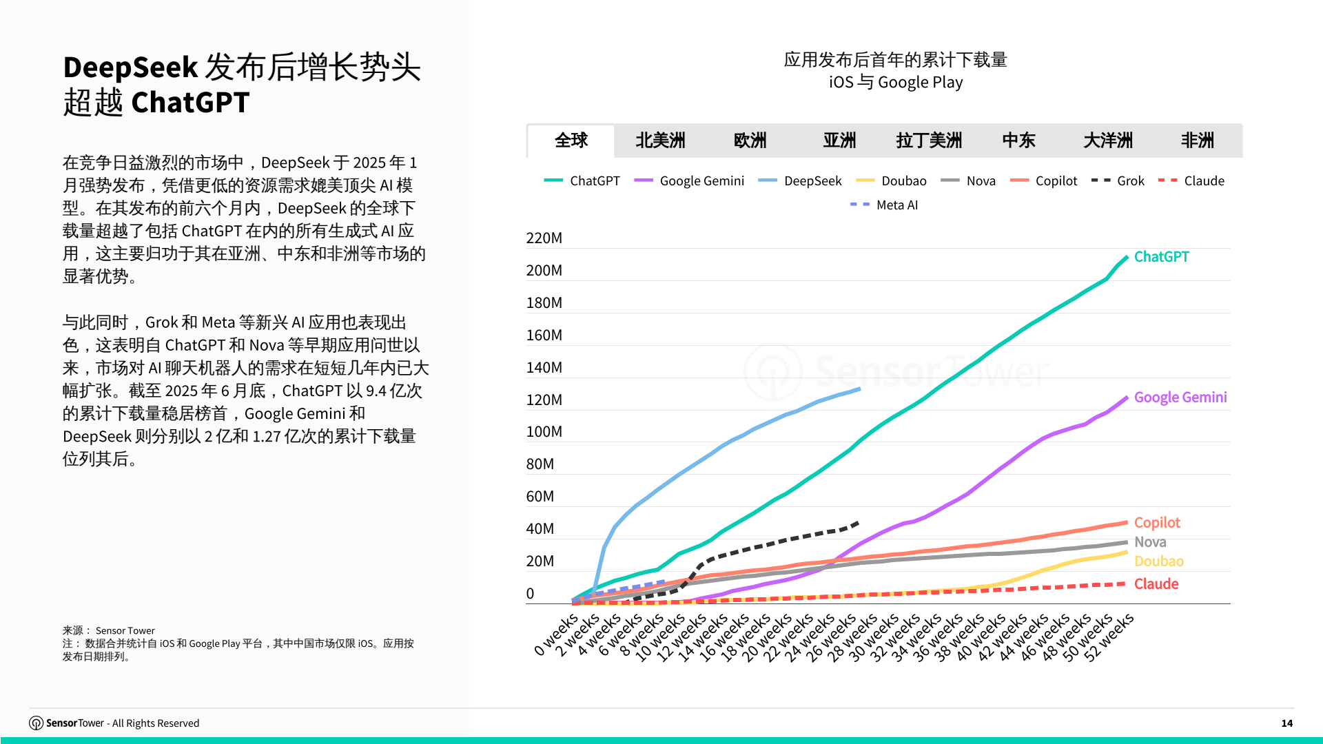Open the 欧洲 region tab
Screen dimensions: 1323x744
[x=750, y=141]
